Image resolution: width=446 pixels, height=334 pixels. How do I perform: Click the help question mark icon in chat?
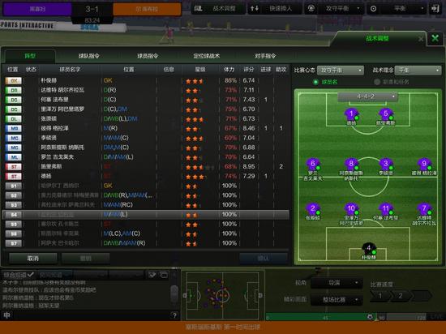coord(174,315)
